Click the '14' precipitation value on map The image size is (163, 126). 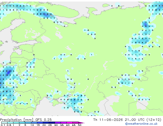(10, 71)
